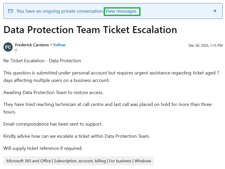
Task: Click the Re: Ticket Escalation subject line
Action: coord(42,61)
